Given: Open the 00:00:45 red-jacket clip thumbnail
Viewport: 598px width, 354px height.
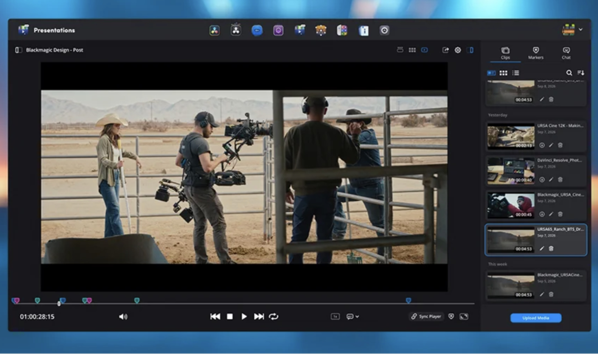Looking at the screenshot, I should pyautogui.click(x=511, y=205).
